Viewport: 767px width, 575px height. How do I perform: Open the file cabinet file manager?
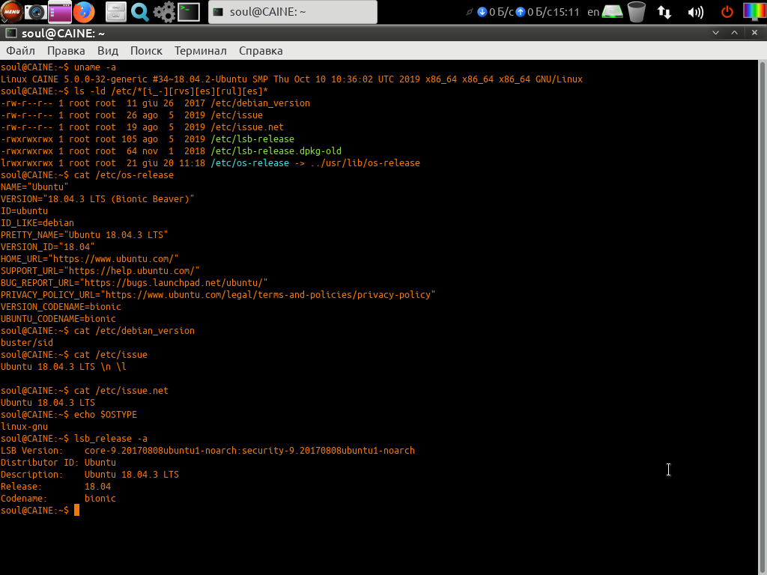[x=116, y=12]
